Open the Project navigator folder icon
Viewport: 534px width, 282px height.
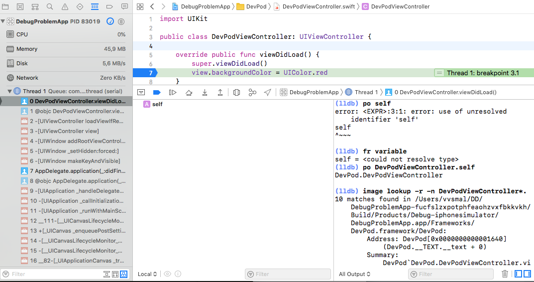point(5,6)
